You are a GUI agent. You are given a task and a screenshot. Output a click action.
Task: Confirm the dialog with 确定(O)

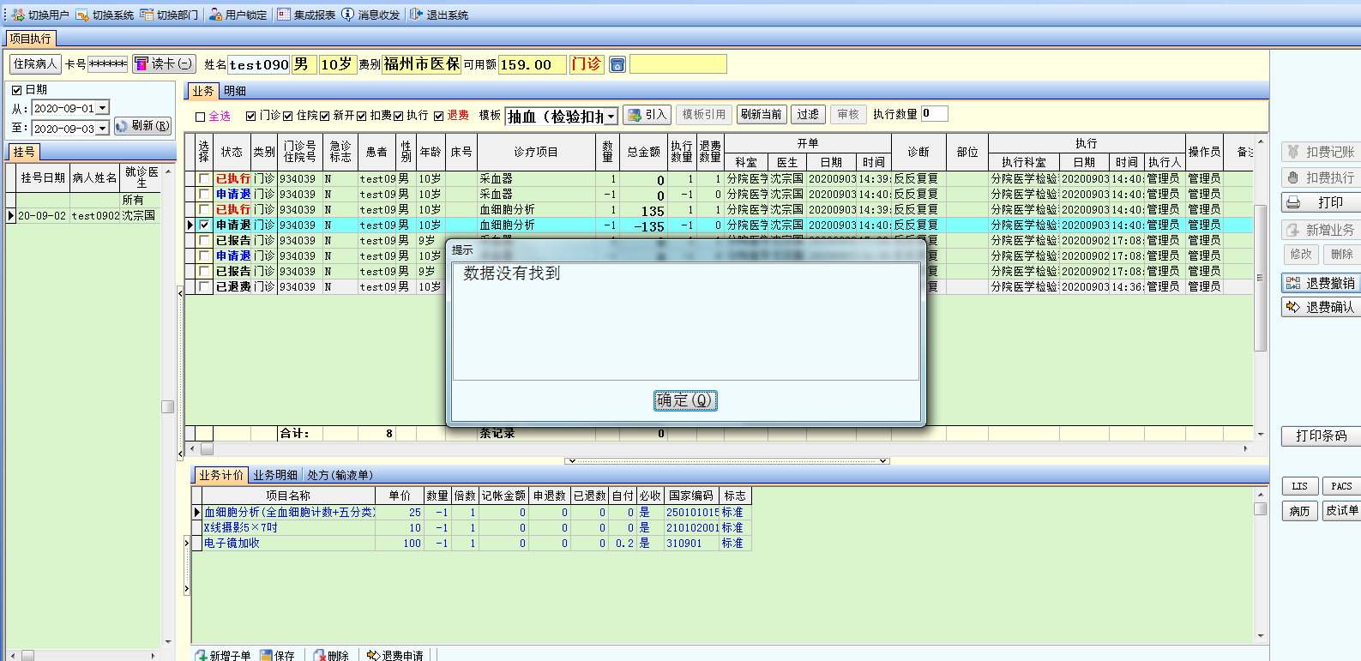[x=685, y=400]
